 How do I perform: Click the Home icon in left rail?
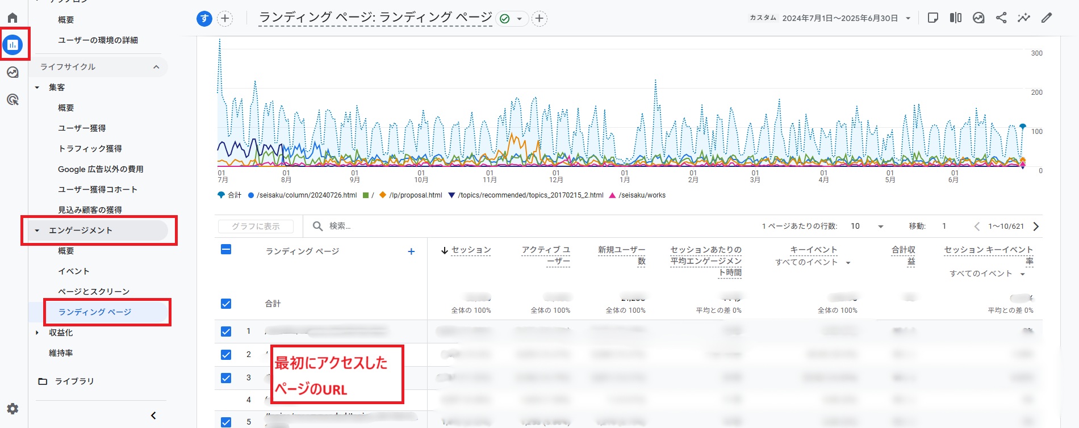(x=12, y=18)
